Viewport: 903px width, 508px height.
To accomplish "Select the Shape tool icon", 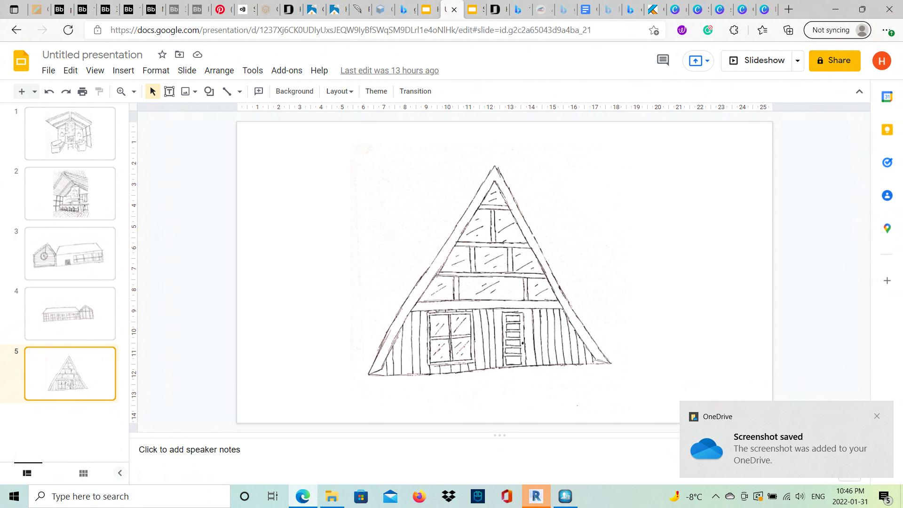I will pos(209,91).
